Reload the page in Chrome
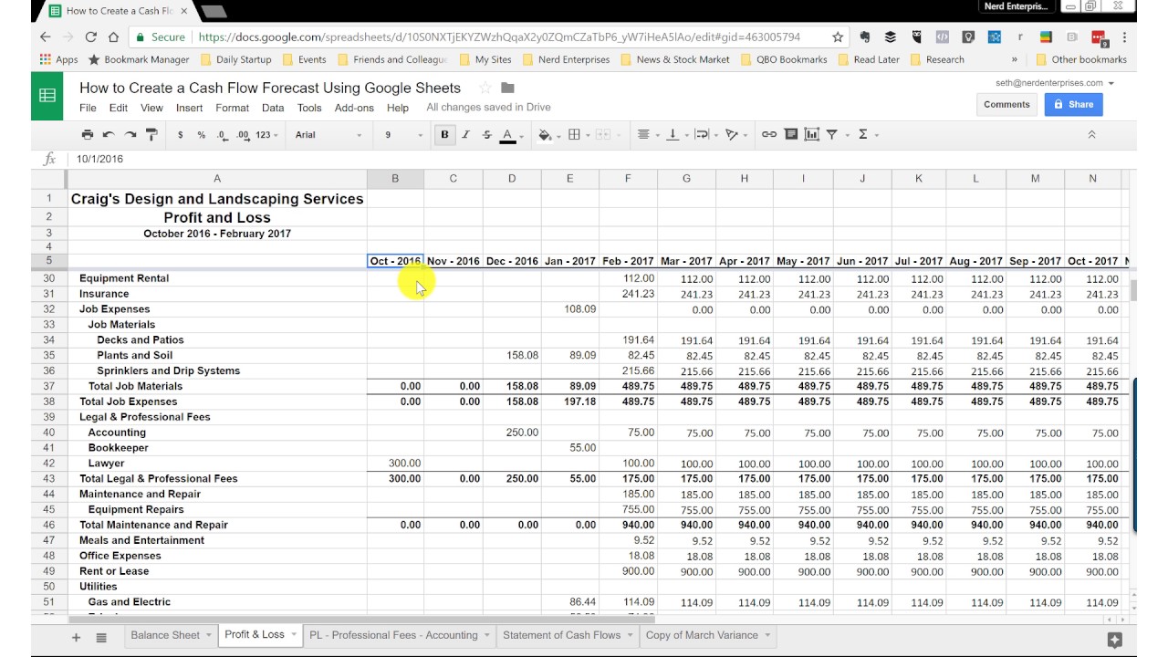Screen dimensions: 1168x657 click(x=90, y=37)
